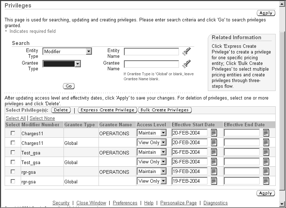
Task: Open the Entity Type Modifier dropdown
Action: 67,51
